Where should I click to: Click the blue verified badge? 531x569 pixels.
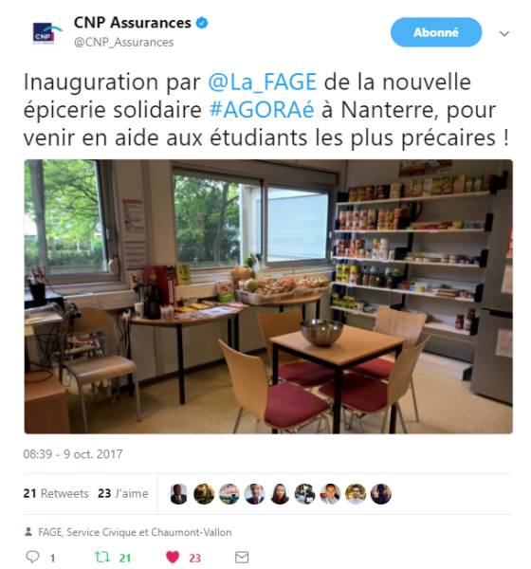click(x=202, y=23)
